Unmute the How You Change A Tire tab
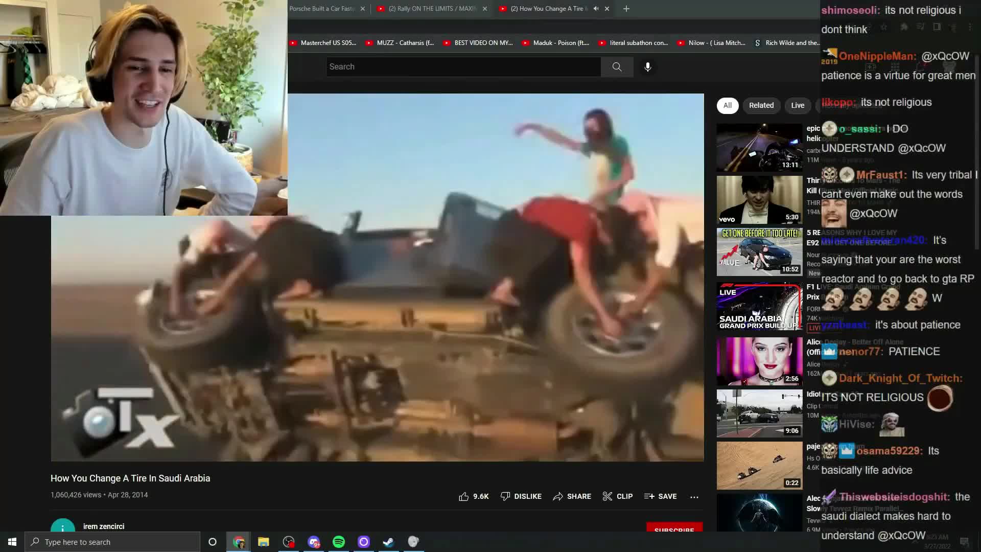This screenshot has height=552, width=981. click(596, 9)
